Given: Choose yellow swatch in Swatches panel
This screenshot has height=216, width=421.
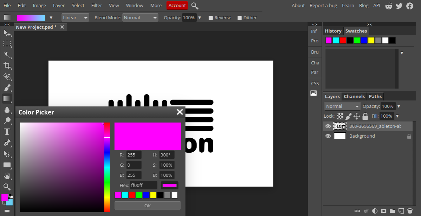Looking at the screenshot, I should pos(371,40).
